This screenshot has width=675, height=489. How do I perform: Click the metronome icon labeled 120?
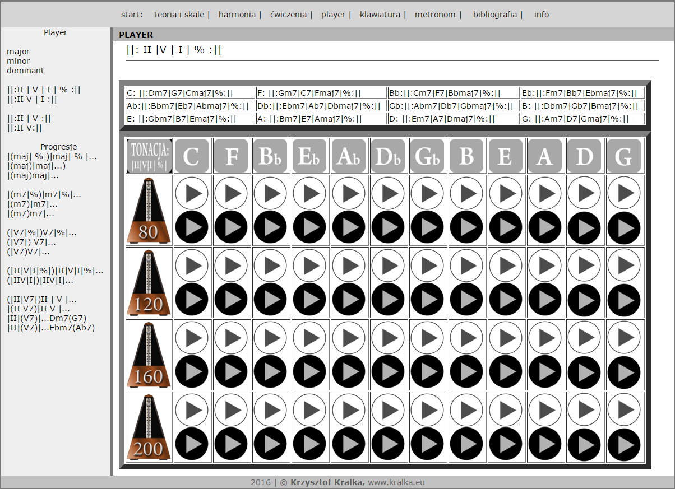click(149, 283)
